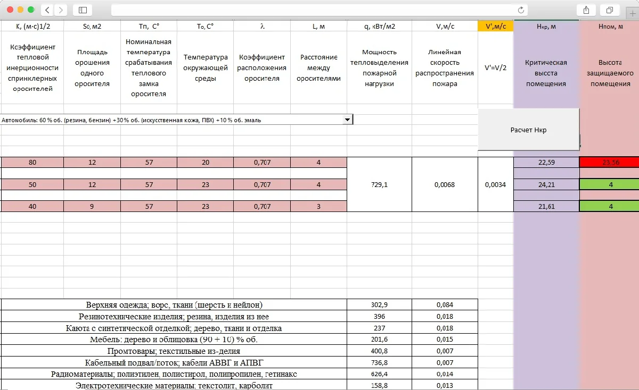Select the critical height cell 24,21

546,184
